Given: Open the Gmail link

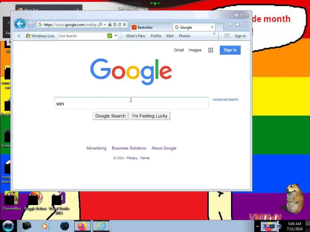Looking at the screenshot, I should (x=179, y=50).
